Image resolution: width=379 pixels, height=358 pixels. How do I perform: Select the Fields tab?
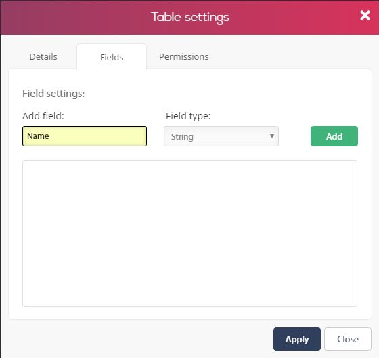[x=112, y=57]
